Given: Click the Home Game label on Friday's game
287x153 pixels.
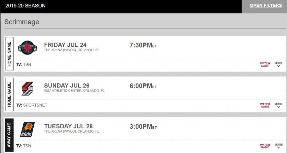Looking at the screenshot, I should [9, 54].
